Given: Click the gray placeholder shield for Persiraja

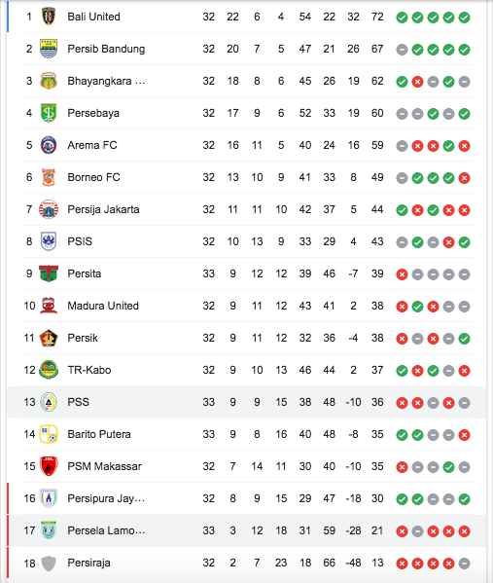Looking at the screenshot, I should point(49,564).
